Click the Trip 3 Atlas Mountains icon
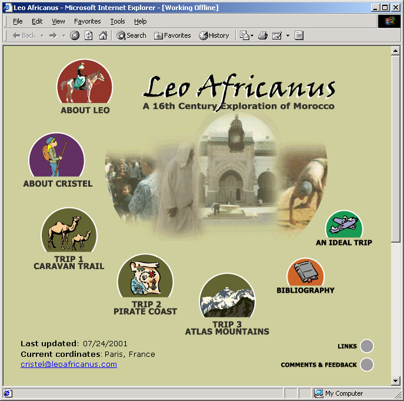This screenshot has height=401, width=404. 227,296
